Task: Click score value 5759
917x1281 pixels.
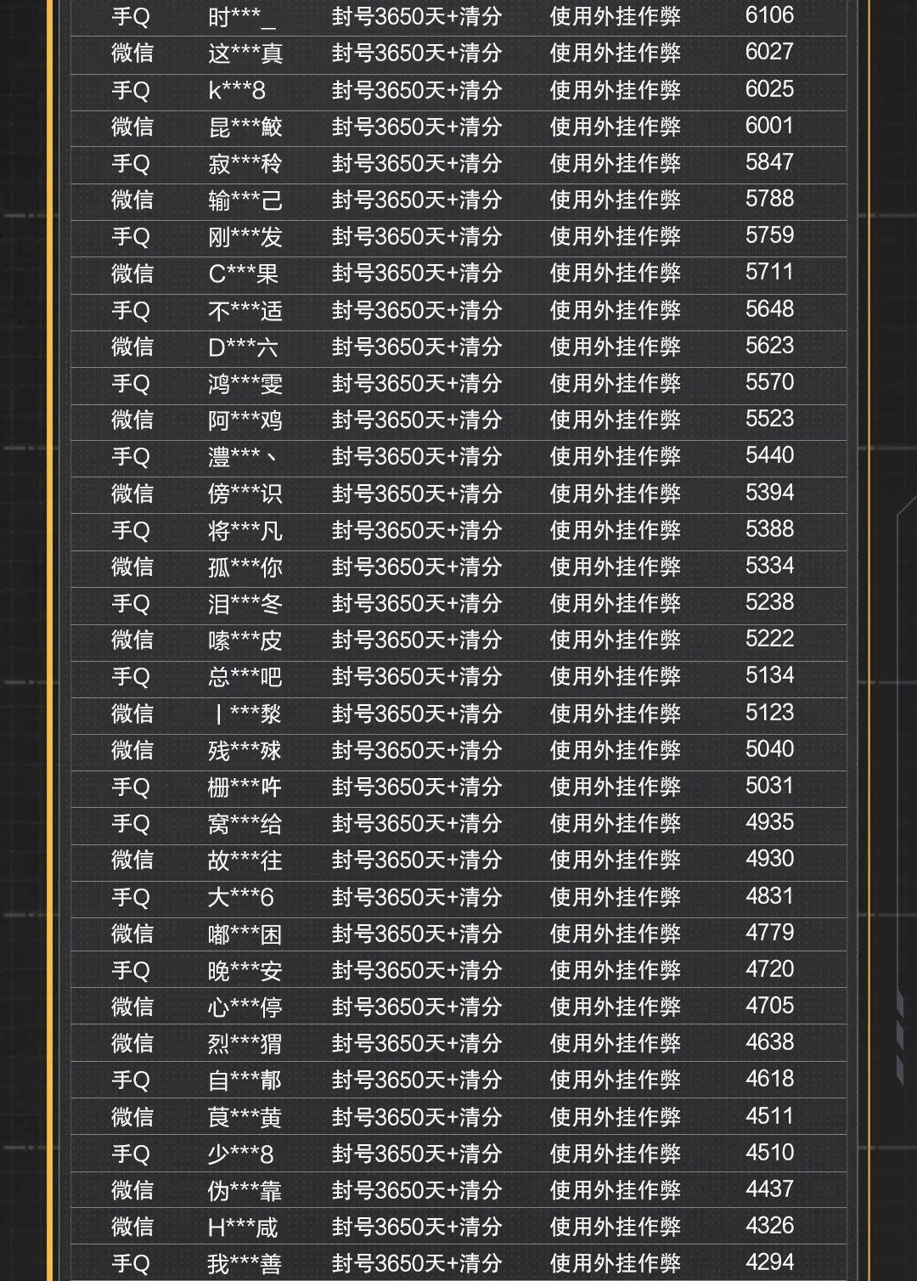Action: 769,235
